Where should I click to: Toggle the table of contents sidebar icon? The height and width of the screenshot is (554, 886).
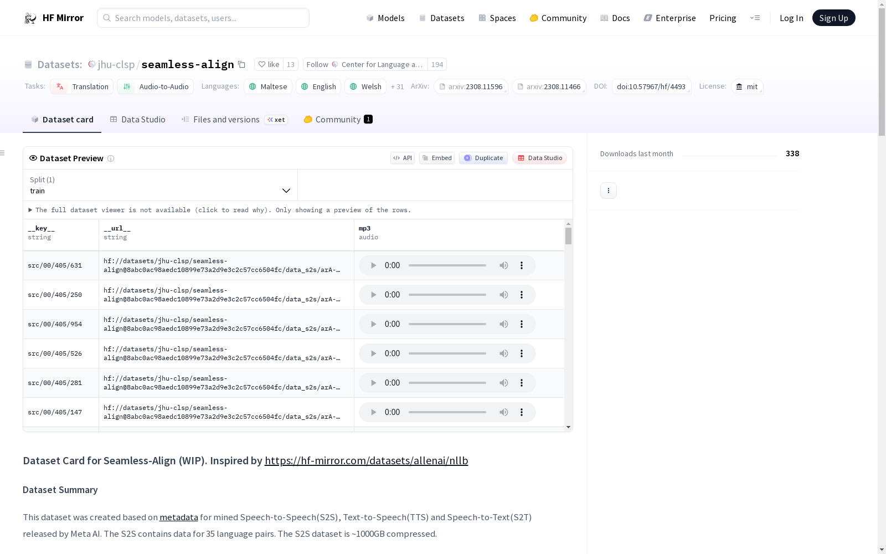(3, 153)
